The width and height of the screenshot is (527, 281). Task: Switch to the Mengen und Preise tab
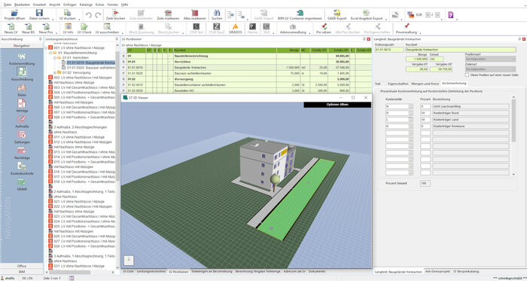[425, 83]
